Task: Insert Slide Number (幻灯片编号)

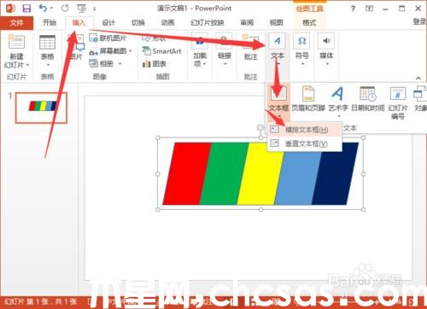Action: (x=398, y=102)
